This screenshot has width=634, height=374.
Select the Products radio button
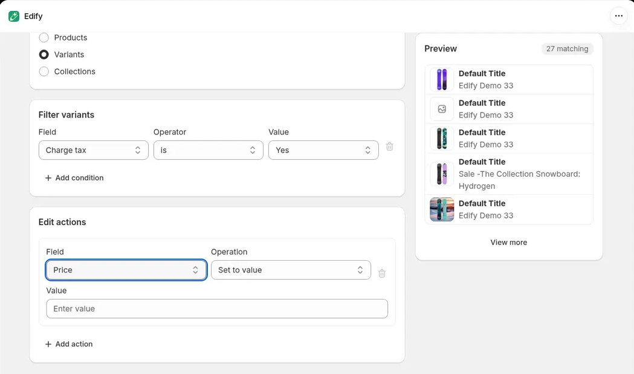(x=44, y=38)
